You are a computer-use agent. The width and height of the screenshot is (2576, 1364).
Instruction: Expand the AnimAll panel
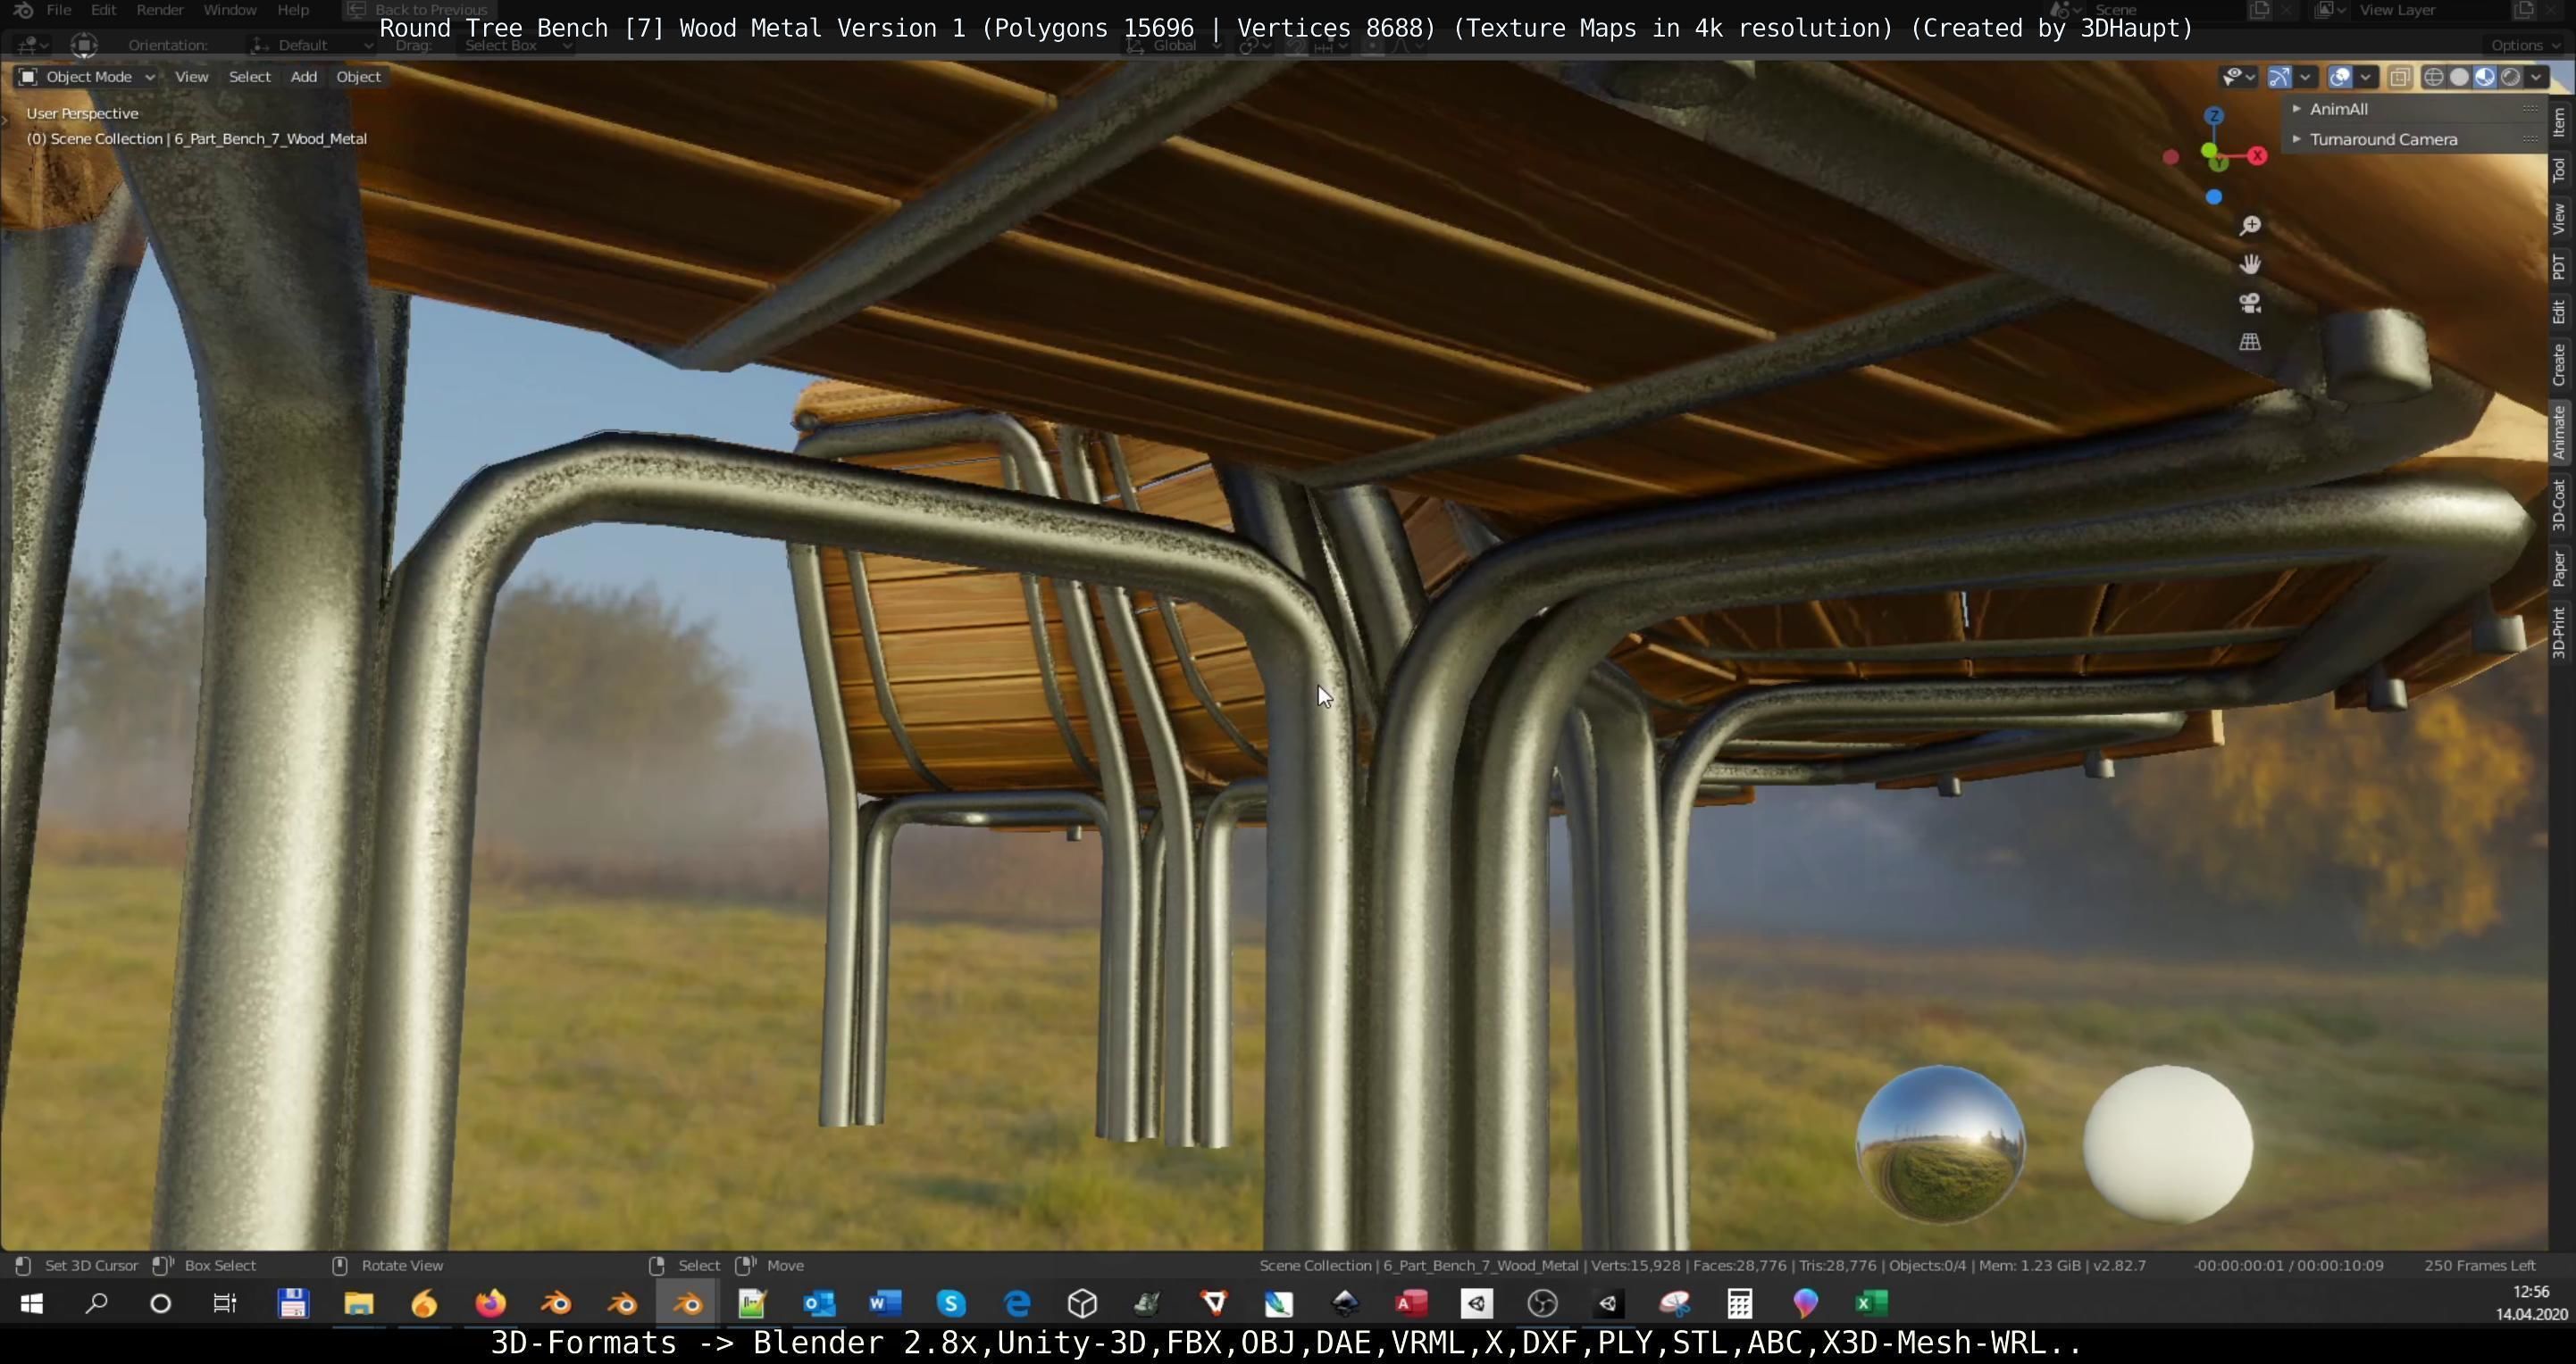(2338, 109)
